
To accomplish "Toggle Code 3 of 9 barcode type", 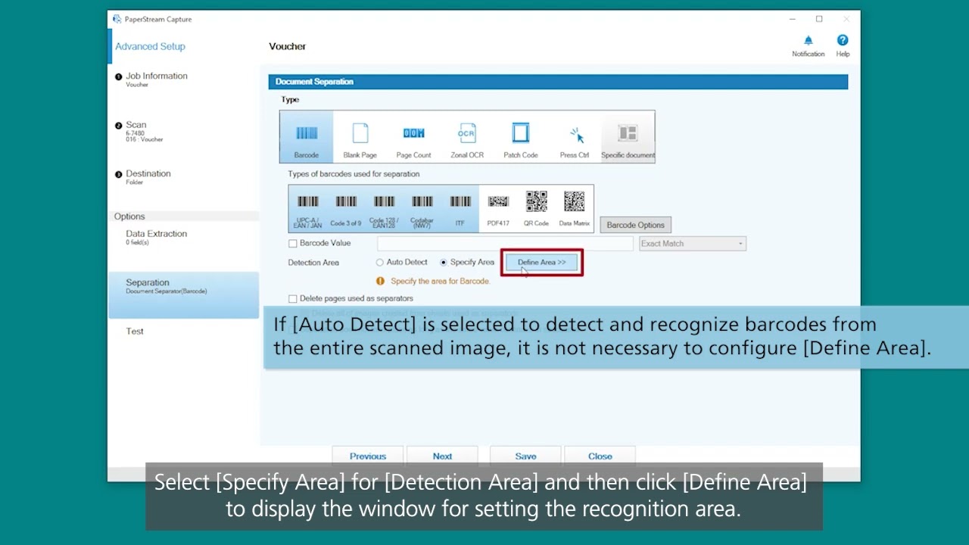I will (x=346, y=208).
